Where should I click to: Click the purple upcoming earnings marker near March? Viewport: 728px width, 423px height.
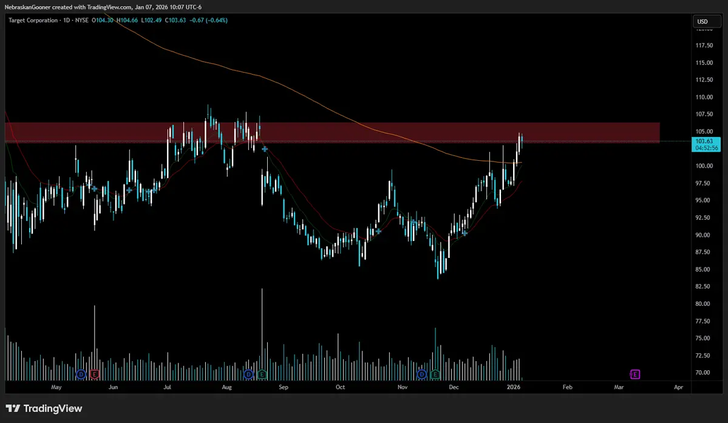tap(634, 374)
